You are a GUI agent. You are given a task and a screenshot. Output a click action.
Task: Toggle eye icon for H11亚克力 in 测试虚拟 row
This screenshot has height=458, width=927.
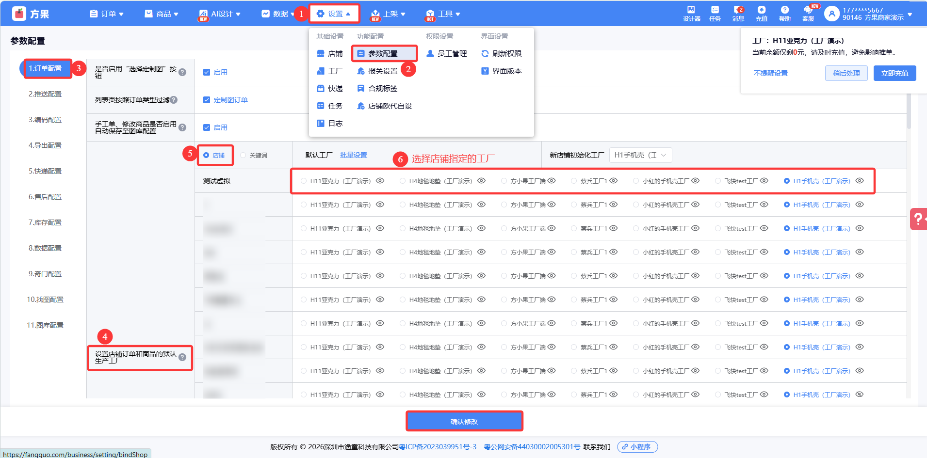380,181
